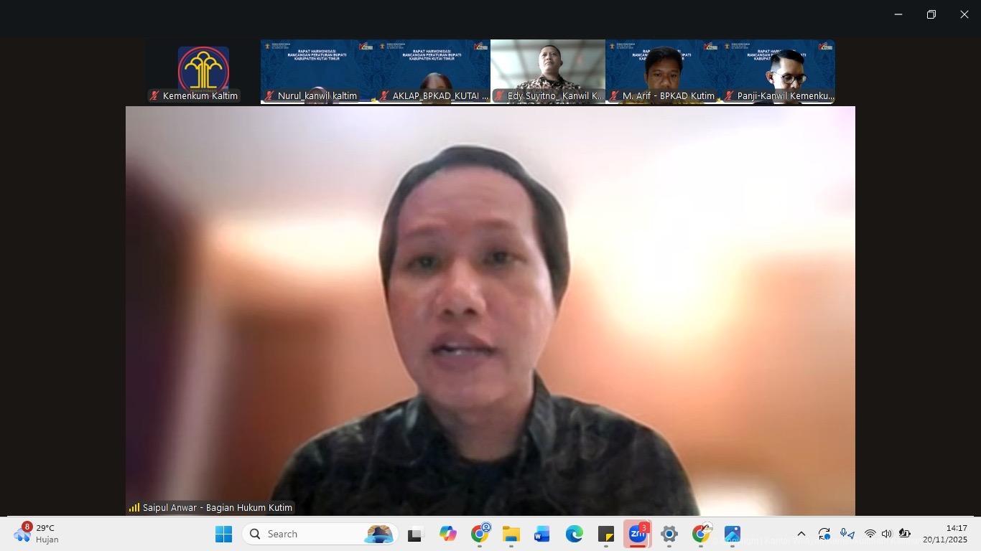Open the Zoom app in the taskbar
Screen dimensions: 981x551
pos(637,534)
